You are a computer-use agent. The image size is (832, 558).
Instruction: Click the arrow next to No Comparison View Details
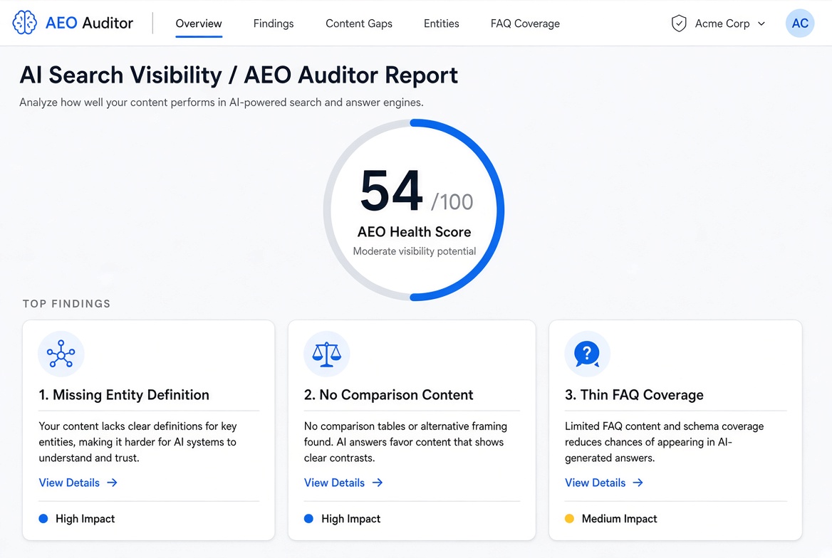[x=378, y=483]
